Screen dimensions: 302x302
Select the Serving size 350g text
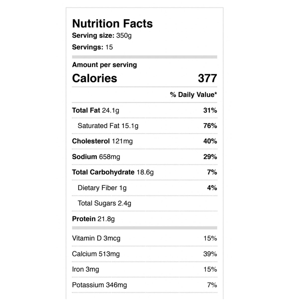click(102, 35)
